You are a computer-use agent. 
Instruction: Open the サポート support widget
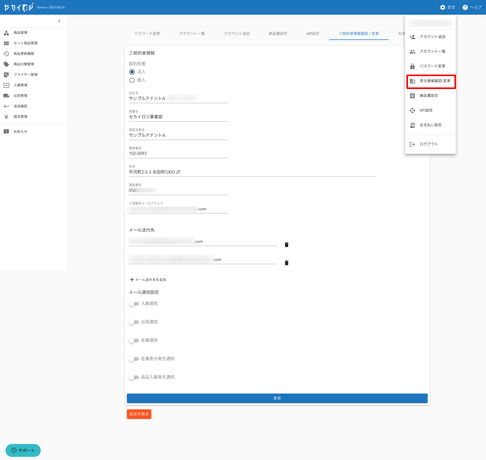(23, 450)
